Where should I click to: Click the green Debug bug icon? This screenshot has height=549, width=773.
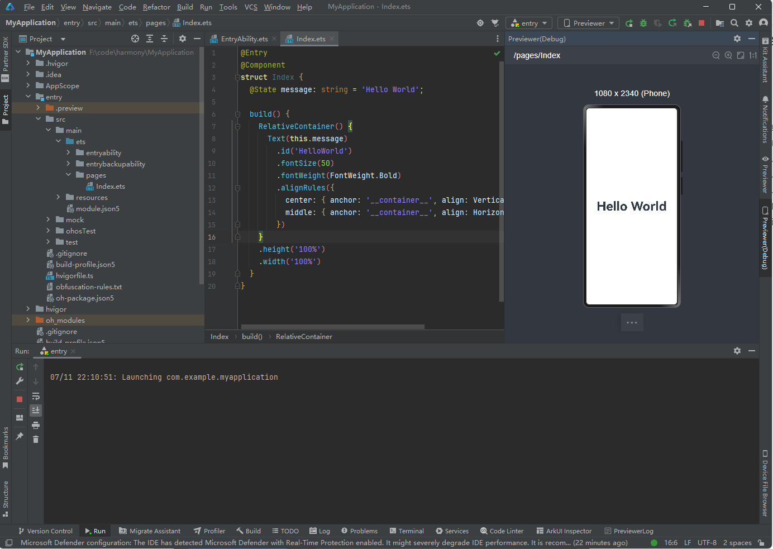(x=643, y=23)
